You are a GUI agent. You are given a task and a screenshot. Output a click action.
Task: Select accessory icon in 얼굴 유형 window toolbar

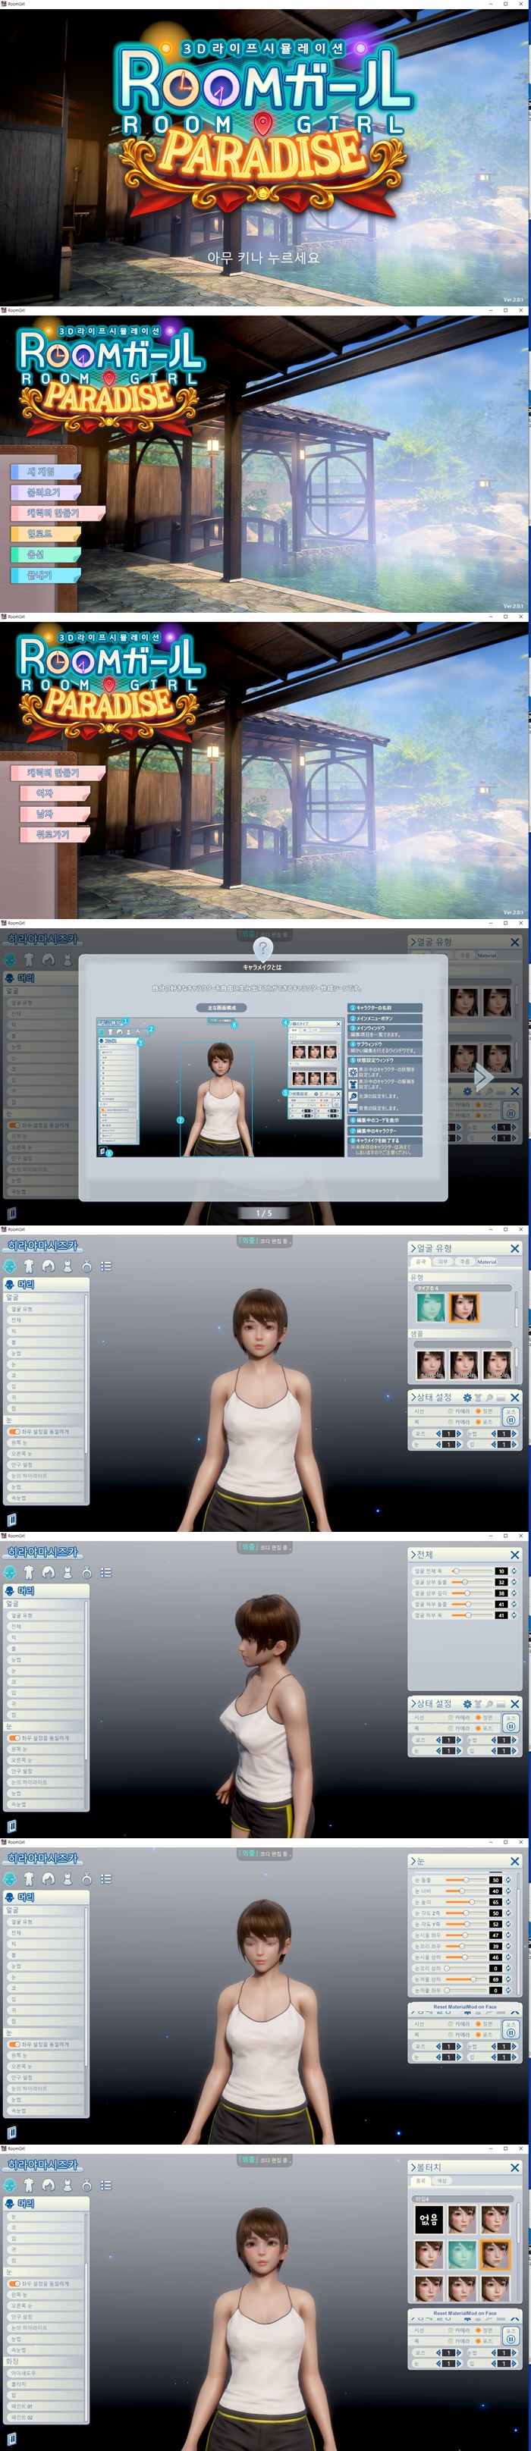click(86, 1266)
